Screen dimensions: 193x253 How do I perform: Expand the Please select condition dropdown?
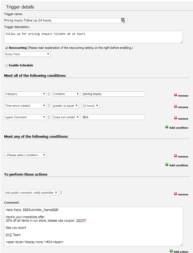[x=25, y=155]
